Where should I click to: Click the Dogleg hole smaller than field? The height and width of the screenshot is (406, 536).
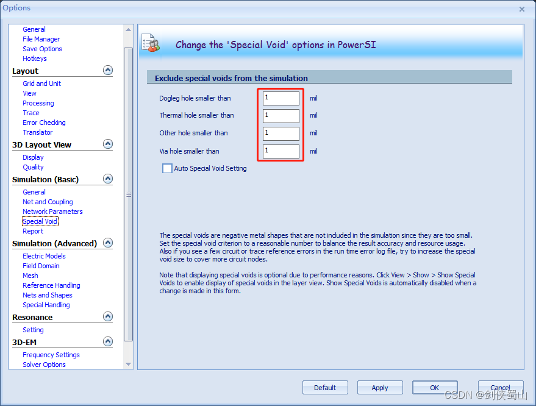click(281, 98)
